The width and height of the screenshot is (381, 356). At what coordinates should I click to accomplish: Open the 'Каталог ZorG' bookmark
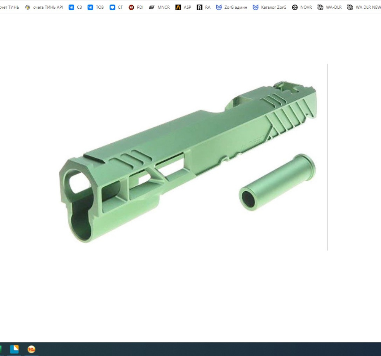tap(269, 7)
